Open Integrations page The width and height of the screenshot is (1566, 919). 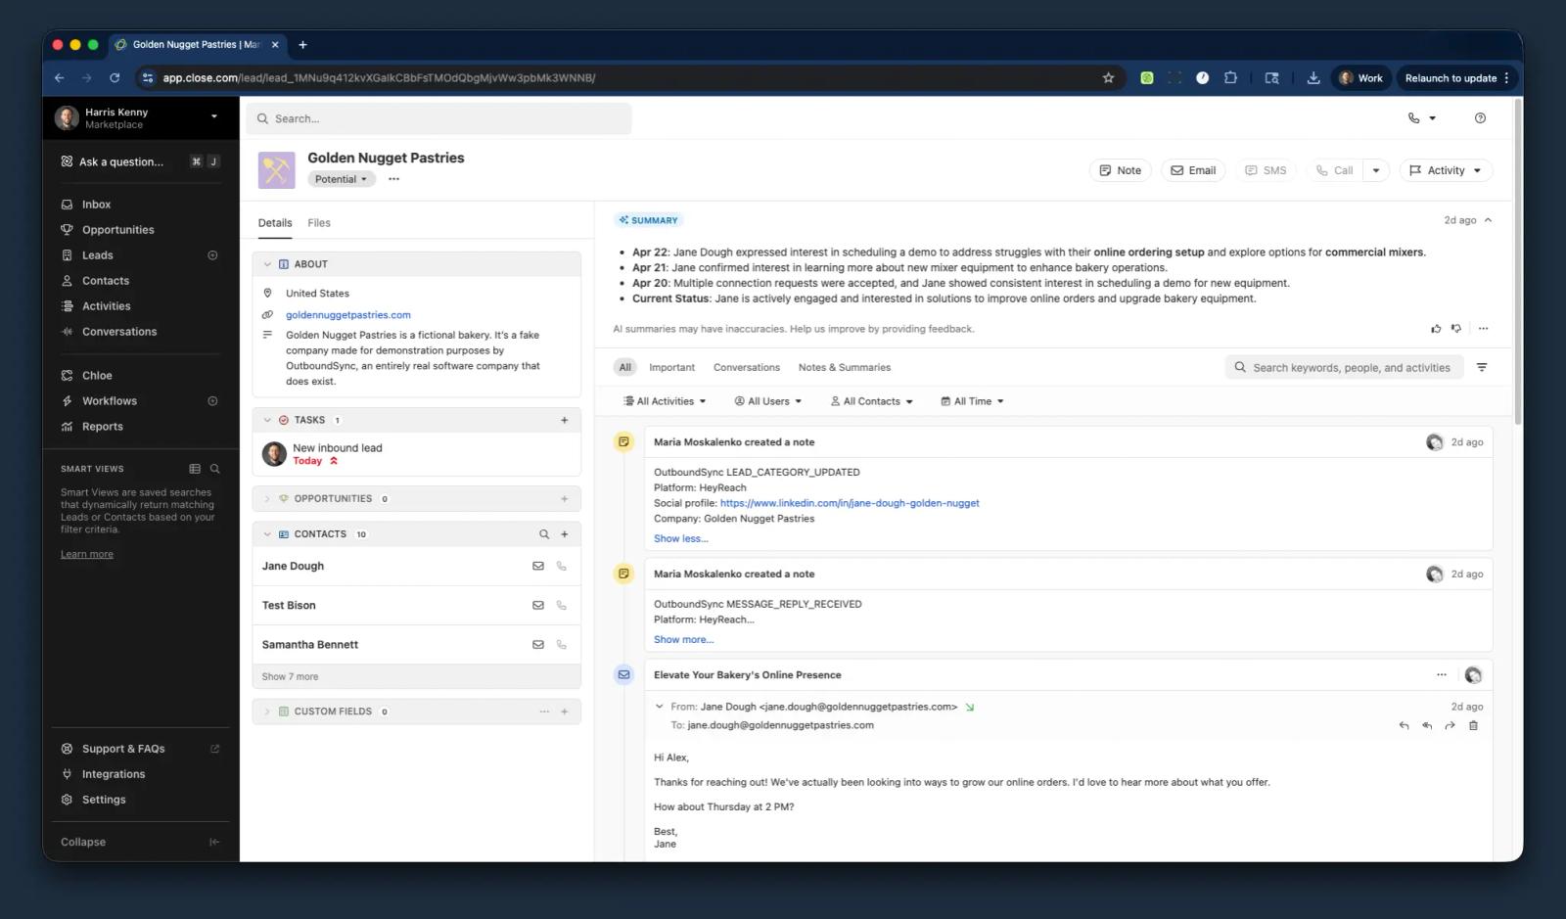click(113, 774)
